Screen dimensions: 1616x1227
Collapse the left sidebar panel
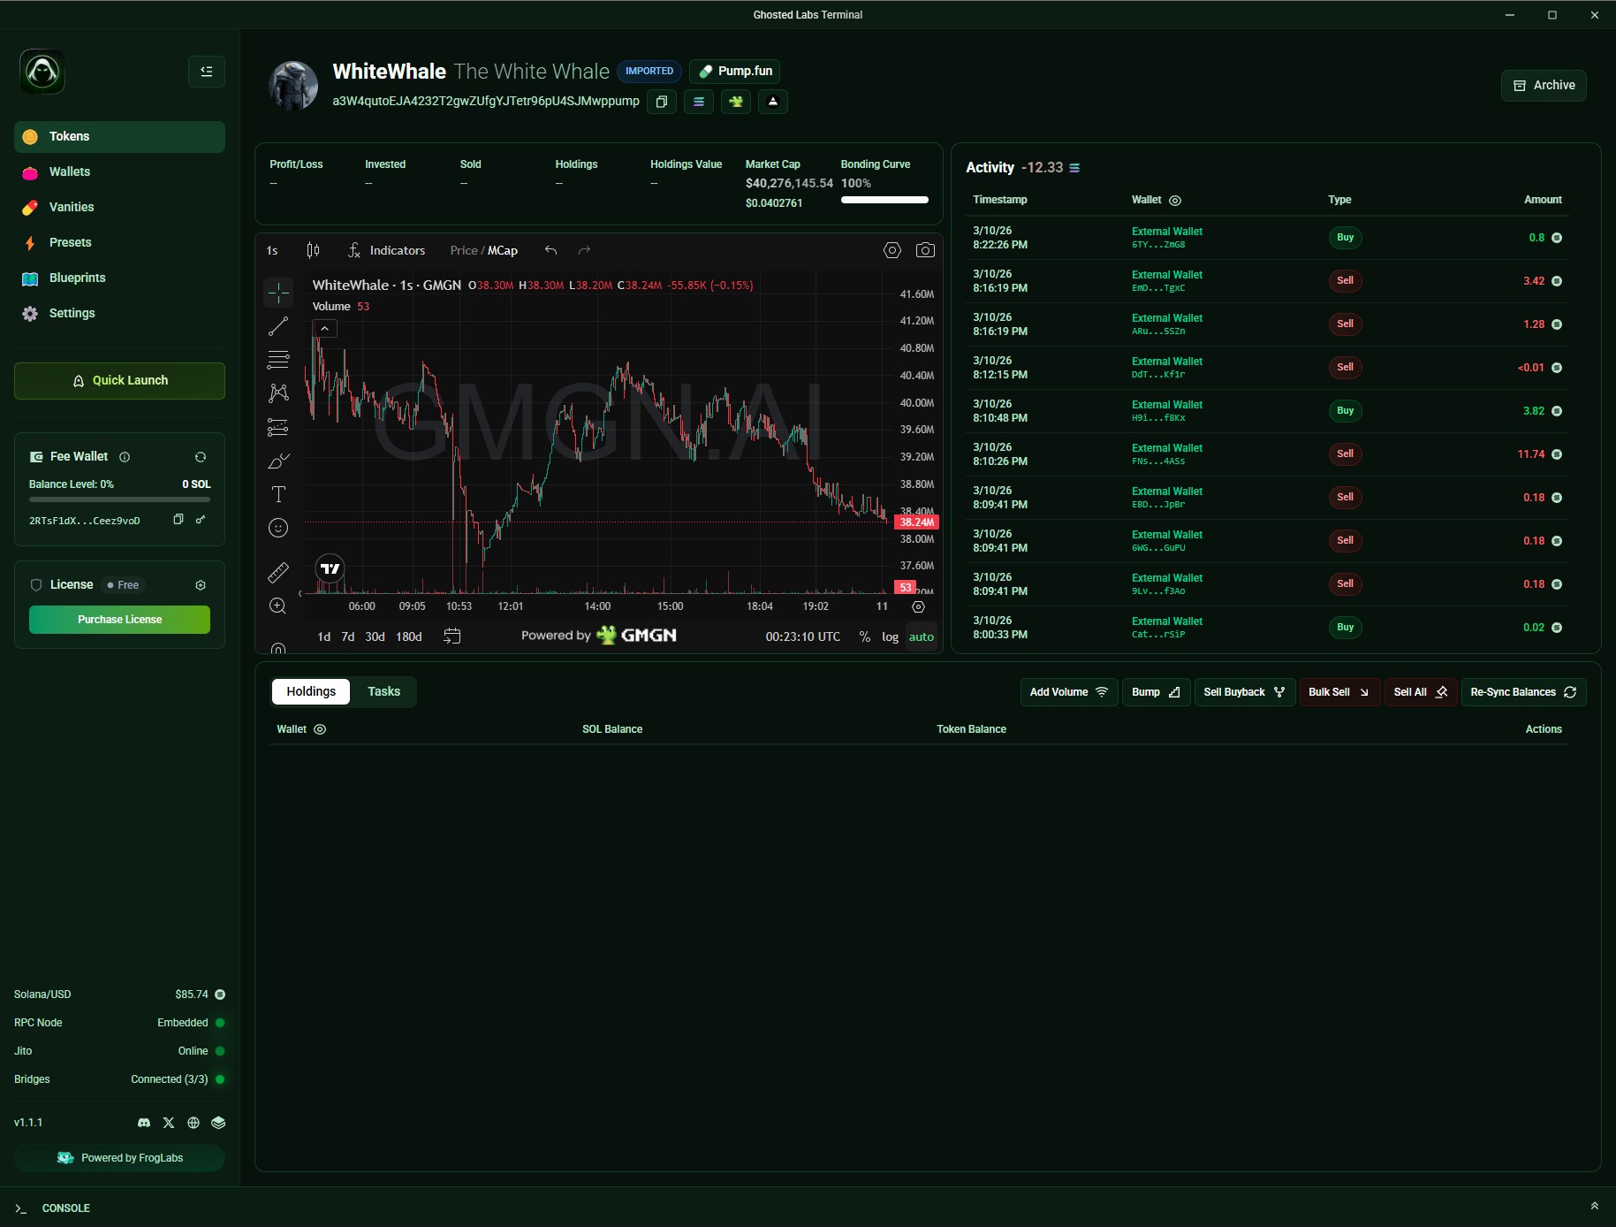(x=206, y=72)
